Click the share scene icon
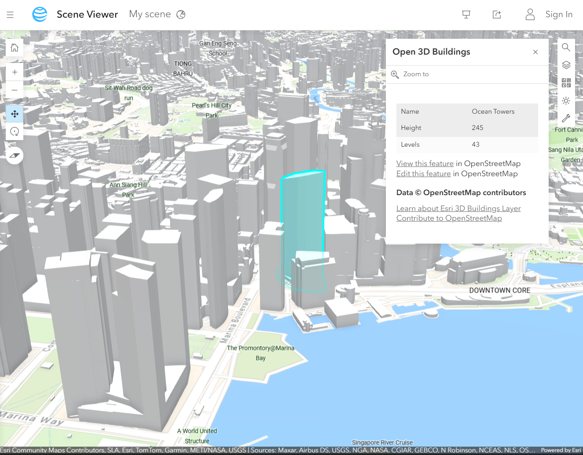The height and width of the screenshot is (455, 583). (497, 15)
